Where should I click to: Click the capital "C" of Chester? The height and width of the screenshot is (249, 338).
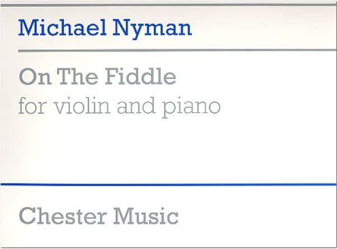pyautogui.click(x=27, y=216)
